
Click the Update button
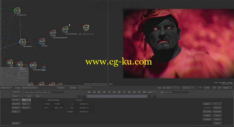pos(207,116)
